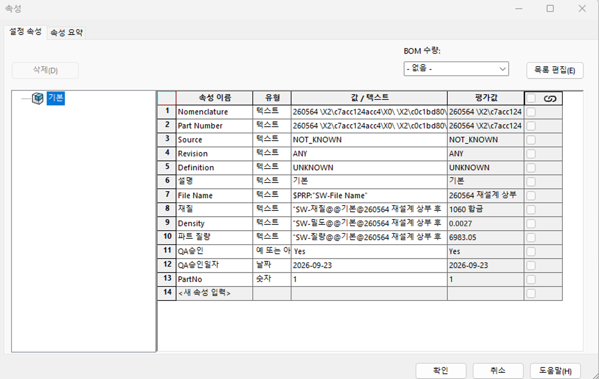Select the 기본 configuration cube icon

38,98
